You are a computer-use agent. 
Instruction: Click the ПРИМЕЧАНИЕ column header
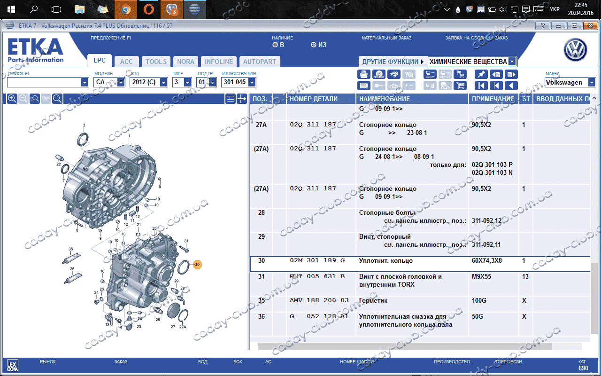(493, 99)
